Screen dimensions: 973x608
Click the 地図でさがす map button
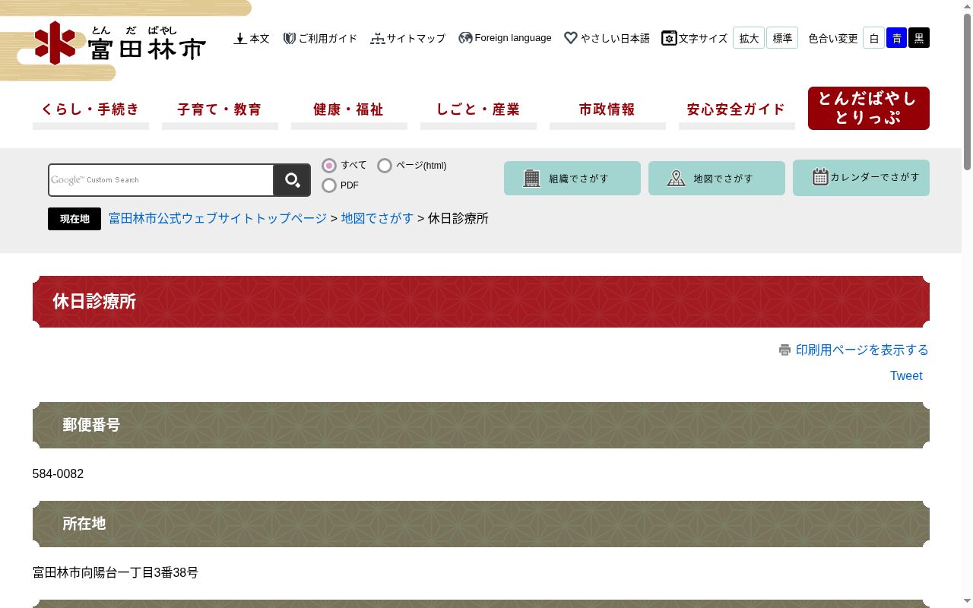point(717,178)
